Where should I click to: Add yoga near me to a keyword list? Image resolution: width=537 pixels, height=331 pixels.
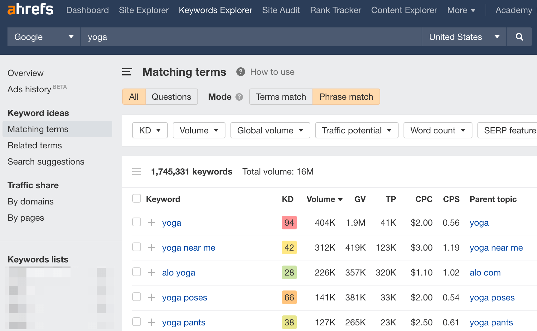[x=152, y=247]
